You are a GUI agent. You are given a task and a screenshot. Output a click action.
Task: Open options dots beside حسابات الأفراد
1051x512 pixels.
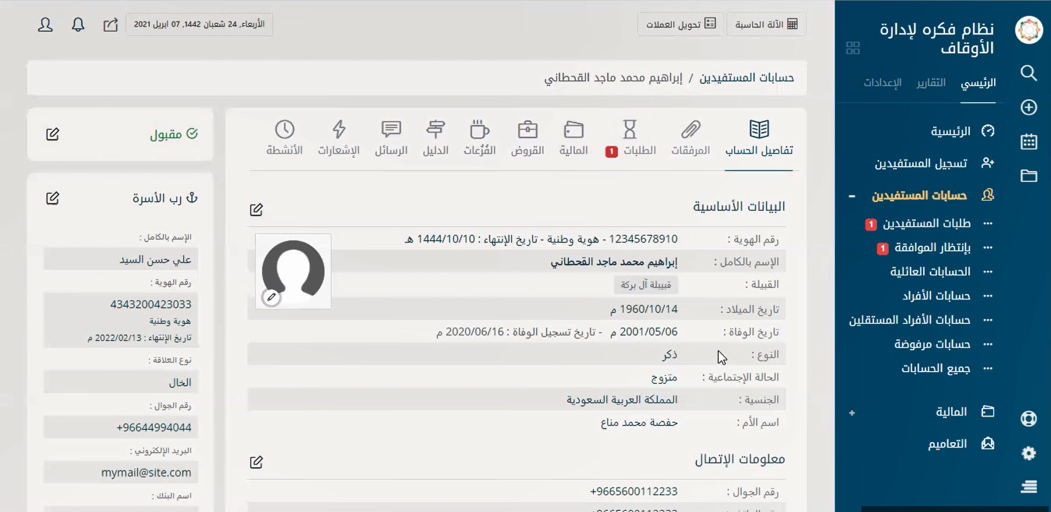(x=988, y=296)
